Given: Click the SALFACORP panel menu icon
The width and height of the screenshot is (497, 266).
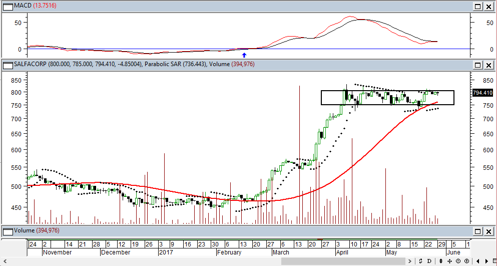Looking at the screenshot, I should (x=8, y=65).
